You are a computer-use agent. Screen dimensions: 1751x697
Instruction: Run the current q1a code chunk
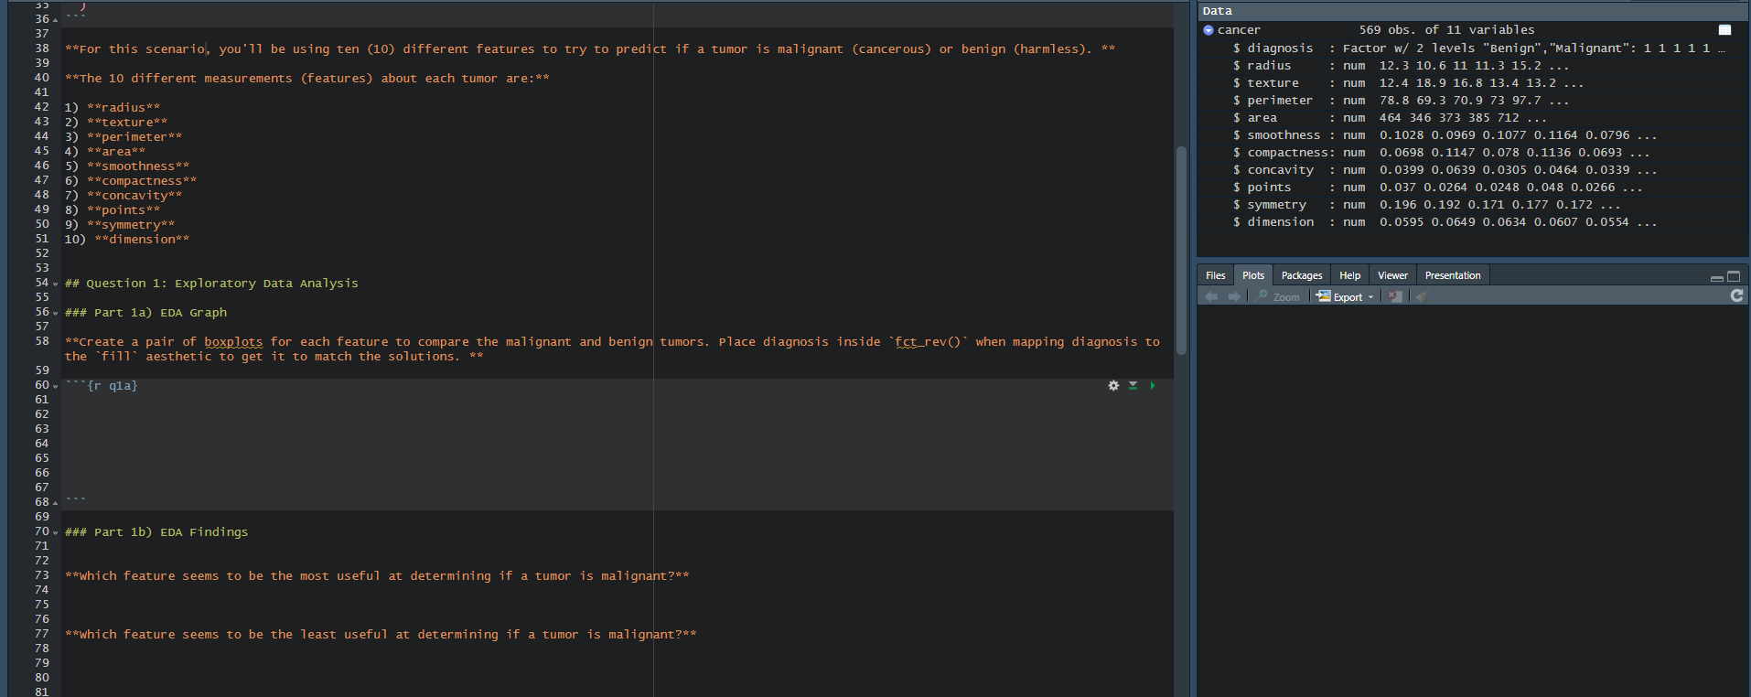pyautogui.click(x=1152, y=386)
